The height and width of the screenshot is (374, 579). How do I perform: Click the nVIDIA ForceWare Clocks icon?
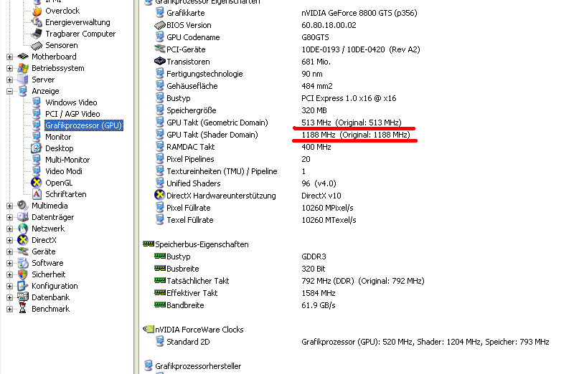[x=149, y=329]
